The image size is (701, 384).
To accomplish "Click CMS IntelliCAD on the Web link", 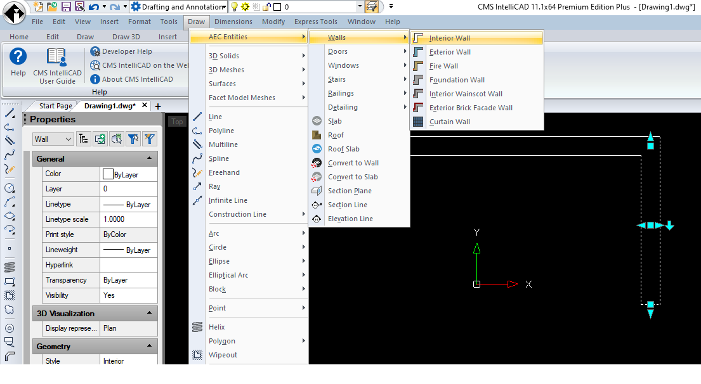I will (x=140, y=65).
